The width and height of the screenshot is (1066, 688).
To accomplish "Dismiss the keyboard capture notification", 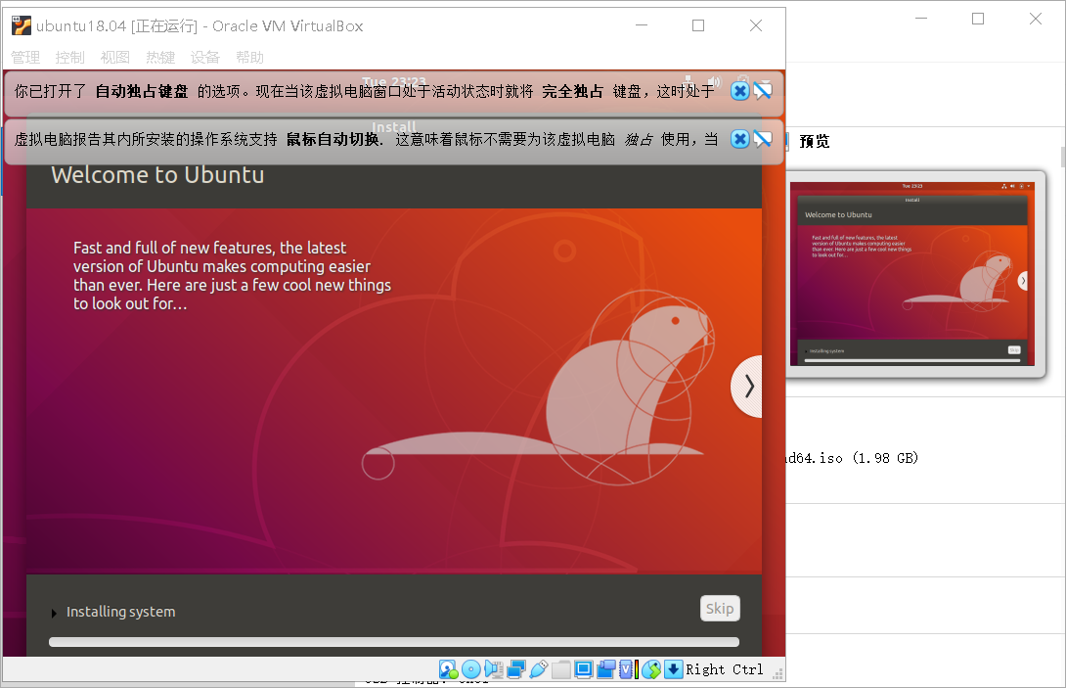I will [739, 91].
